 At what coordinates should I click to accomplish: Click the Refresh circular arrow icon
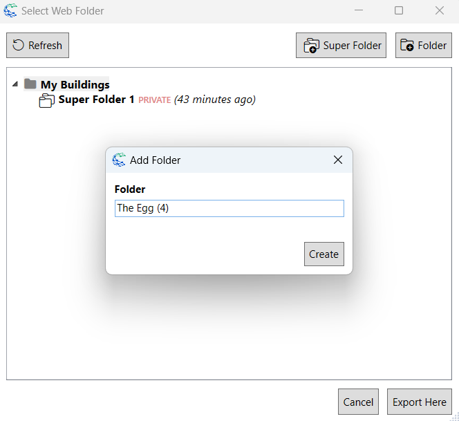[x=19, y=46]
